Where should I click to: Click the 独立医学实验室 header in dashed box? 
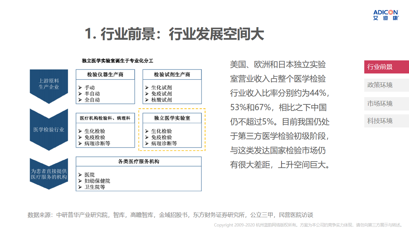172,118
